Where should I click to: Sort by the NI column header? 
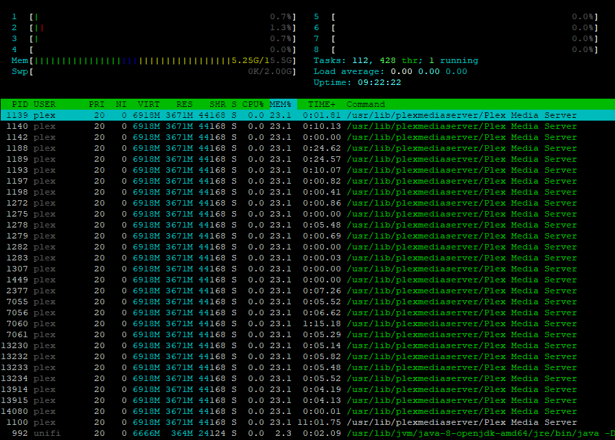pyautogui.click(x=121, y=104)
